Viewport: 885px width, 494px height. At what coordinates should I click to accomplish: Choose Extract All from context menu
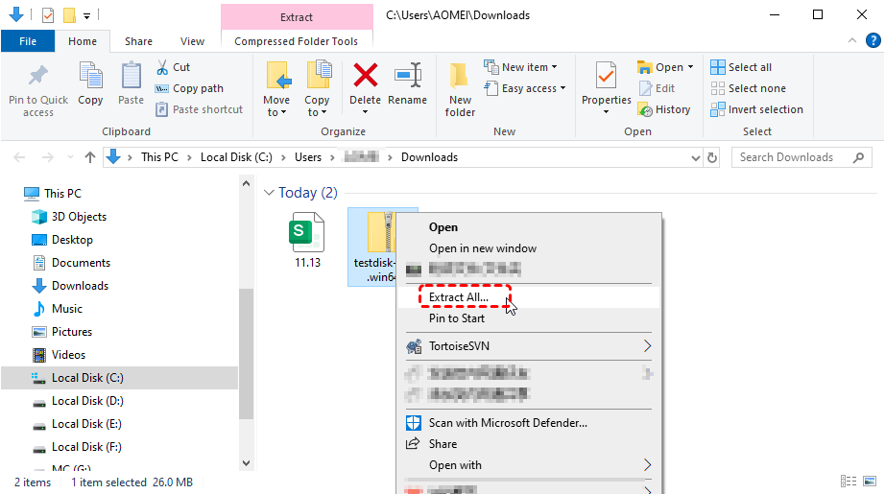pyautogui.click(x=459, y=297)
